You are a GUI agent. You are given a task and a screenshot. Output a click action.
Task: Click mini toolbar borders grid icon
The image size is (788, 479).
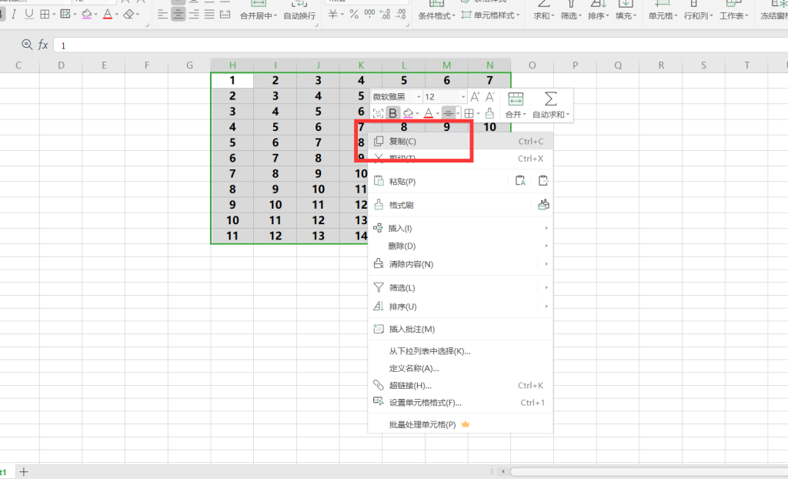tap(469, 113)
